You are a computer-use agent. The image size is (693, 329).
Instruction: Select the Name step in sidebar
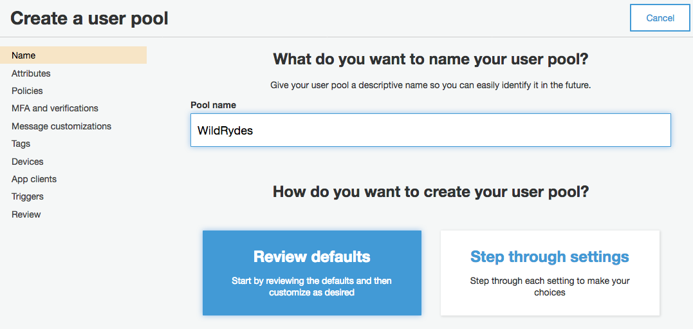[x=73, y=55]
